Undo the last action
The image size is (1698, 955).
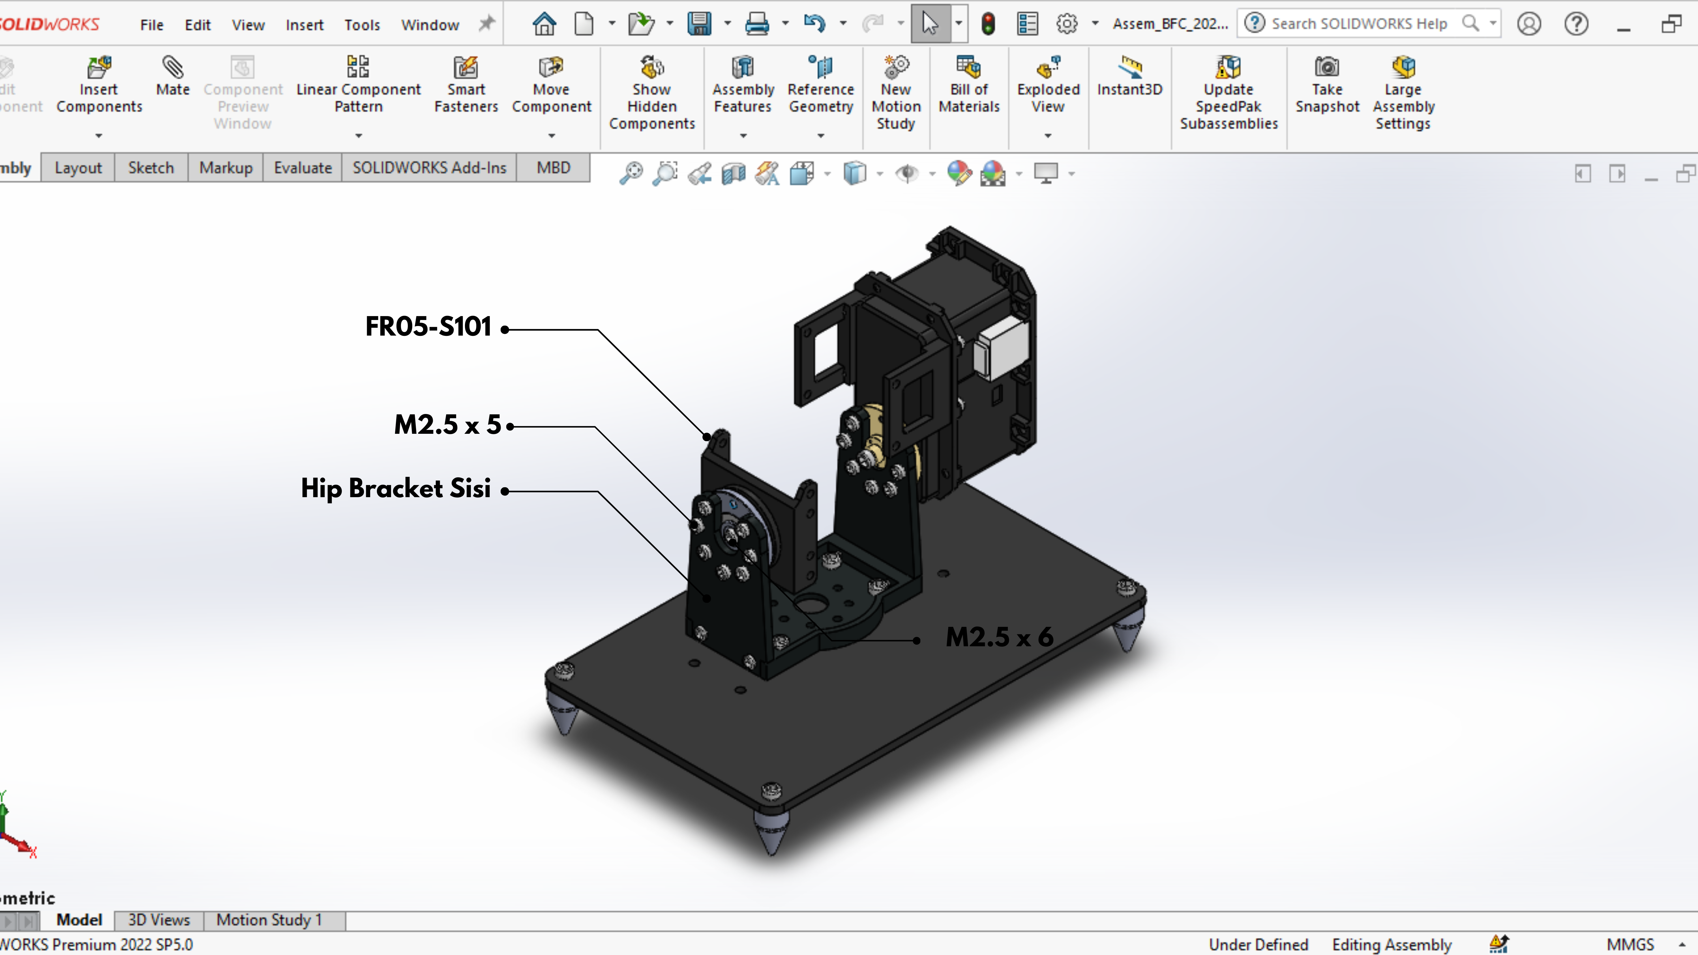(814, 24)
